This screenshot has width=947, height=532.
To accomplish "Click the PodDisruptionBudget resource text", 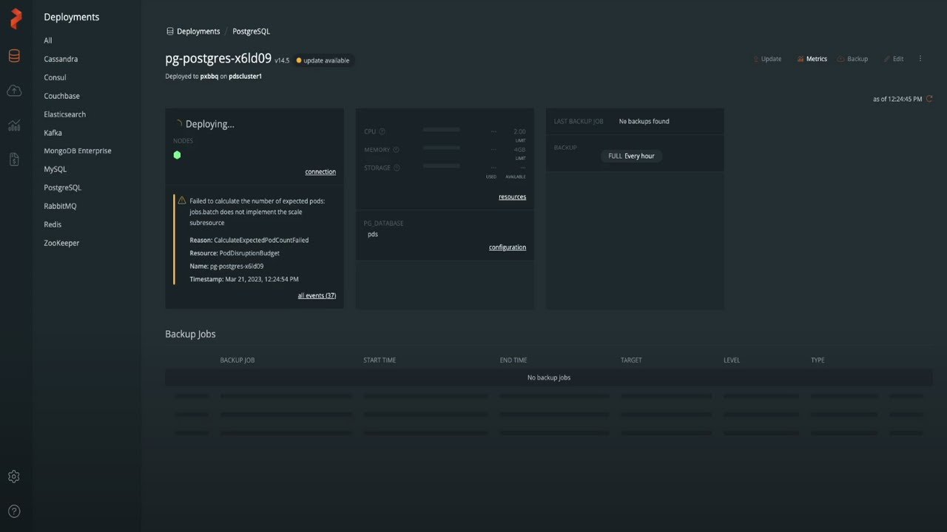I will (x=249, y=253).
